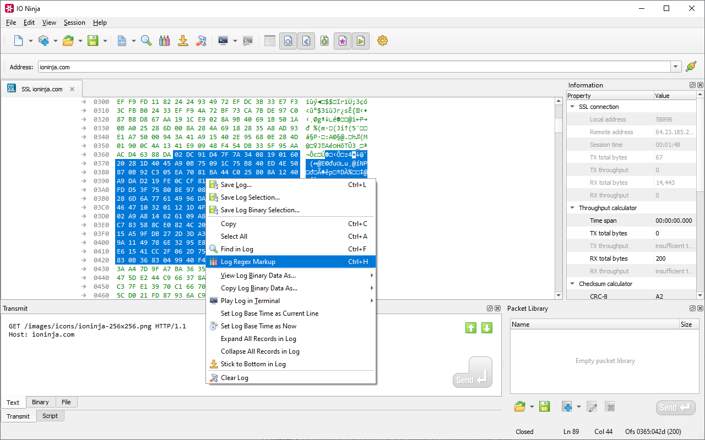Open the dropdown next to binary data view icon
The width and height of the screenshot is (705, 440).
tap(134, 41)
